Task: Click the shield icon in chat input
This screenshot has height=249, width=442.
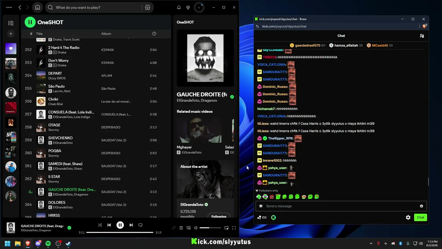Action: point(261,206)
